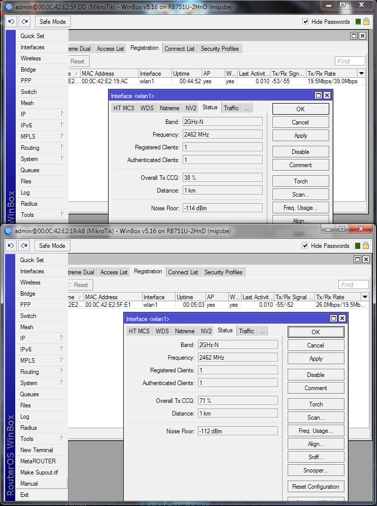Click Freq. Usage in top dialog
Image resolution: width=377 pixels, height=506 pixels.
[x=300, y=208]
